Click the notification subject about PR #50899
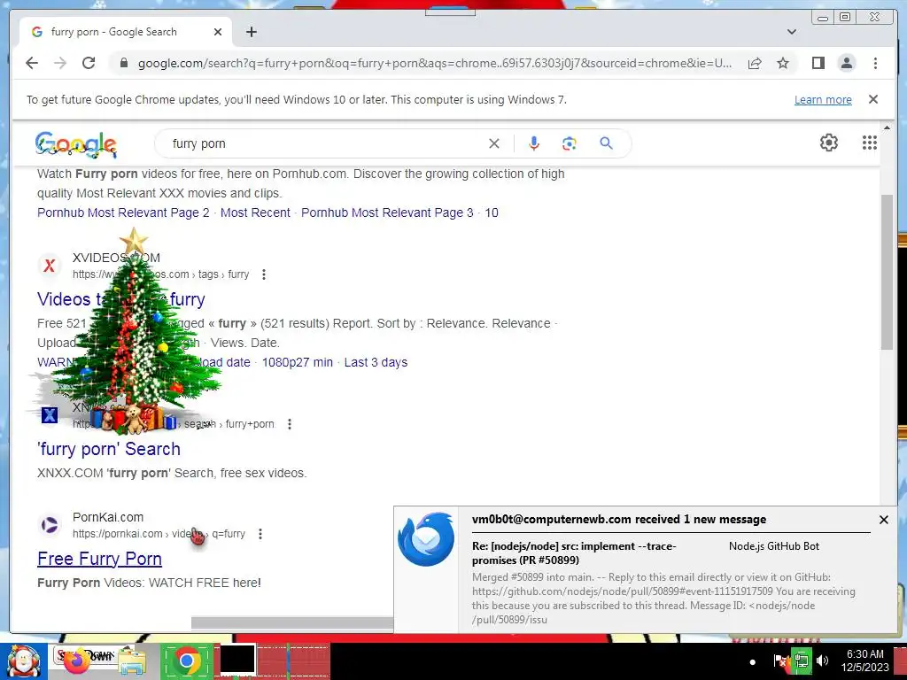Viewport: 907px width, 680px height. (x=574, y=552)
